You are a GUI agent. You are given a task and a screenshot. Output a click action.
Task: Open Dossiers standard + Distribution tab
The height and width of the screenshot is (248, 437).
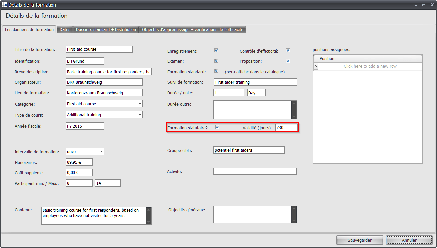click(x=106, y=30)
